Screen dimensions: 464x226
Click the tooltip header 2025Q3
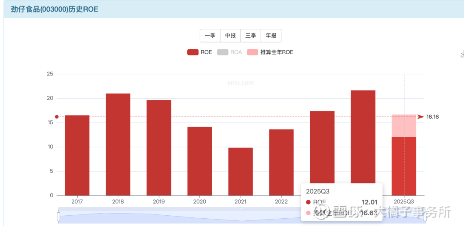pos(318,191)
